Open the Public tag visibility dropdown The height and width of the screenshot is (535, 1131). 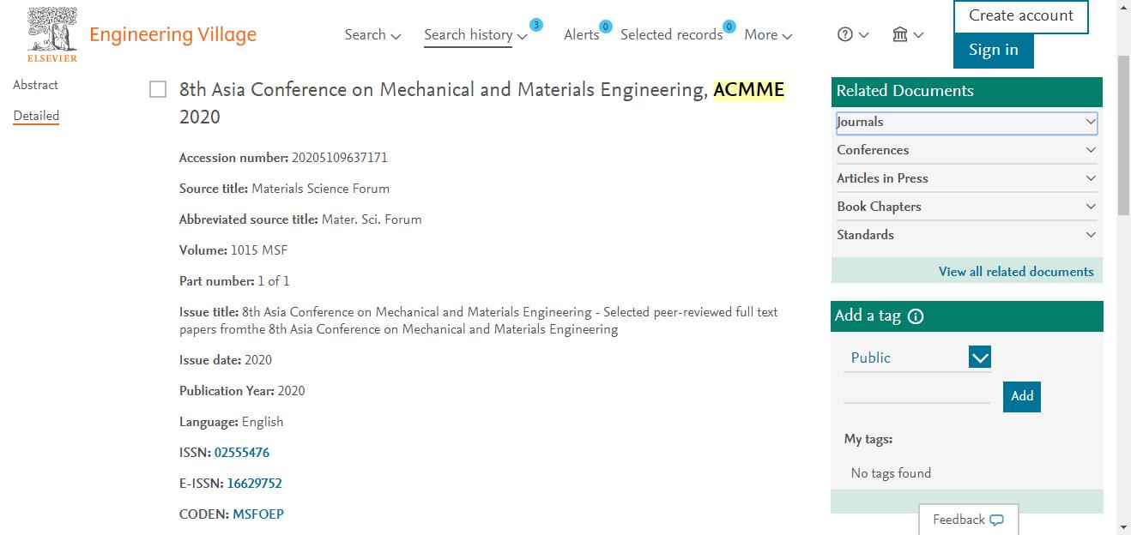917,358
